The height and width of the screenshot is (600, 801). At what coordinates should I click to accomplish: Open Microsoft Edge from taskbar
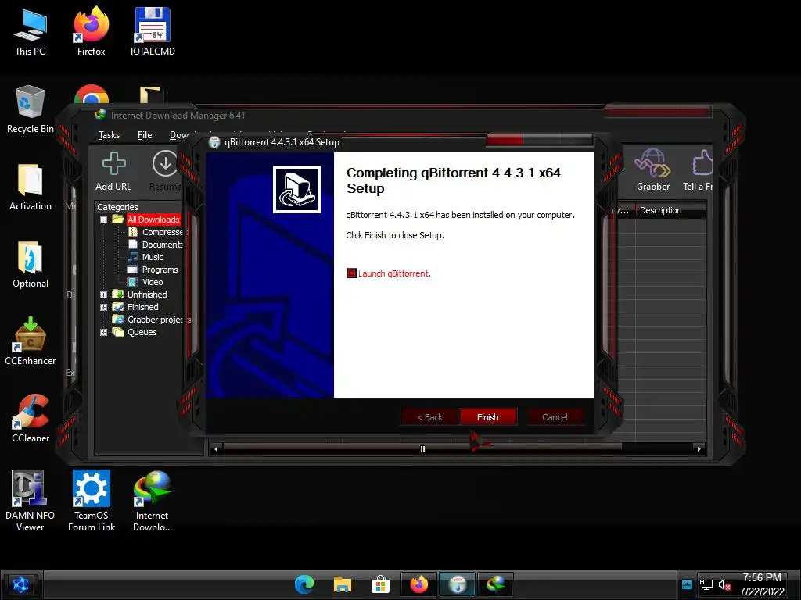[304, 584]
